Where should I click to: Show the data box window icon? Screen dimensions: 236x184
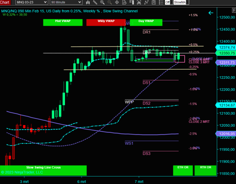124,2
